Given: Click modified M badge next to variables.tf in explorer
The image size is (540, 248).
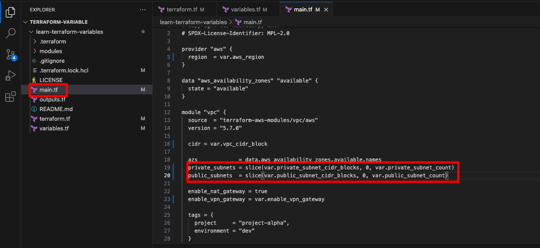Looking at the screenshot, I should click(x=143, y=129).
